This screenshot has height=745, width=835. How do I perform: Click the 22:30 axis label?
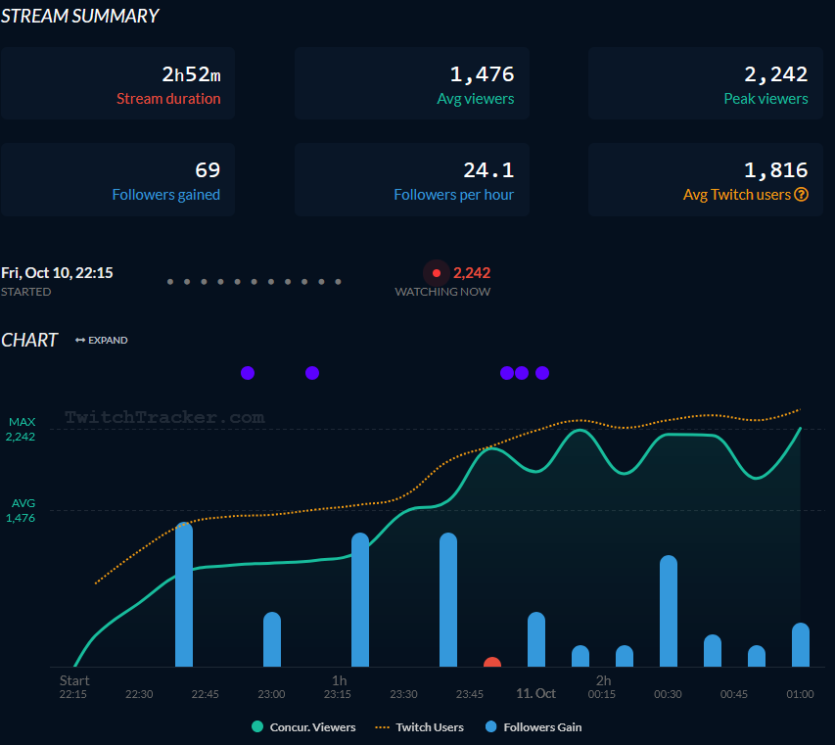[x=139, y=694]
